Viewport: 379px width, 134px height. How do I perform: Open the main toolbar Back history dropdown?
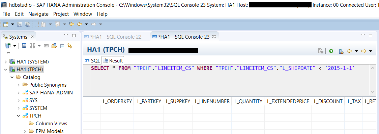86,24
